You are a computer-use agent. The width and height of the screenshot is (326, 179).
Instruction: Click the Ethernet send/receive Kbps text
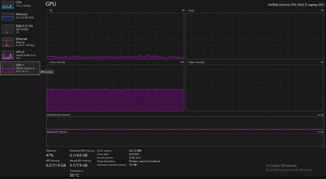25,45
